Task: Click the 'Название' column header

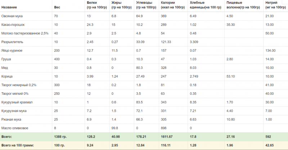Action: pyautogui.click(x=9, y=7)
